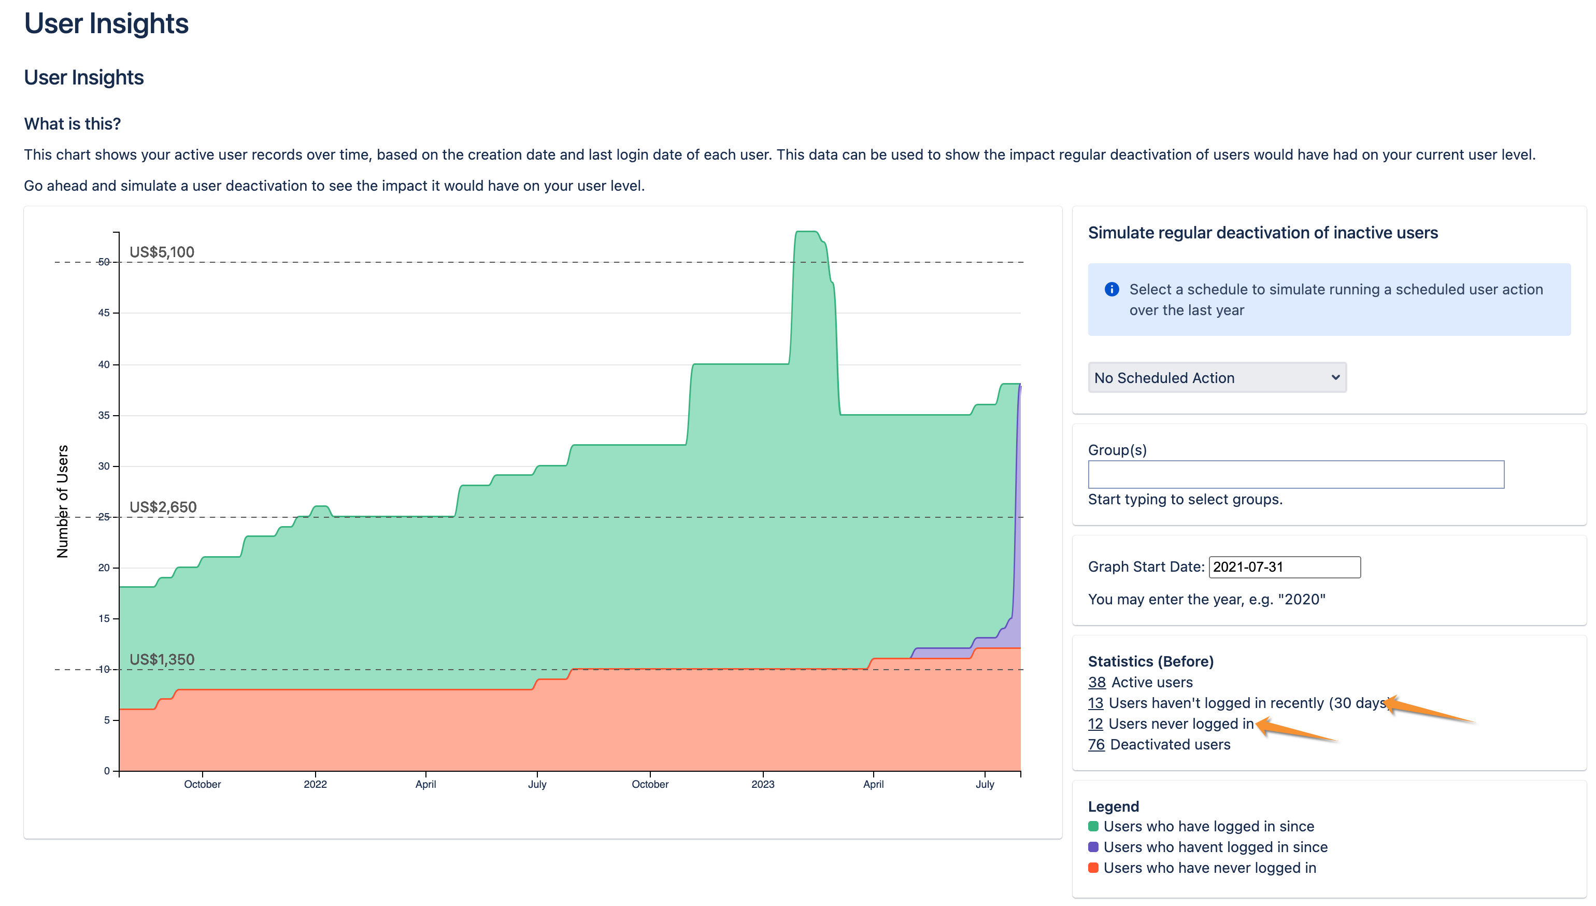
Task: Click the green legend color swatch
Action: coord(1093,826)
